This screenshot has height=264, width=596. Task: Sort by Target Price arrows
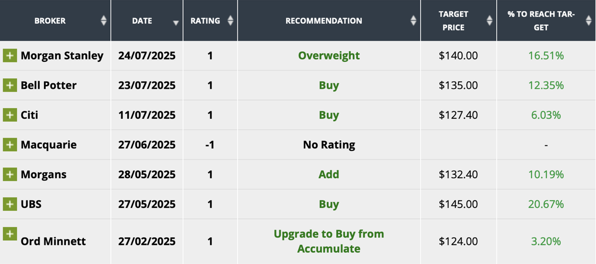coord(489,20)
